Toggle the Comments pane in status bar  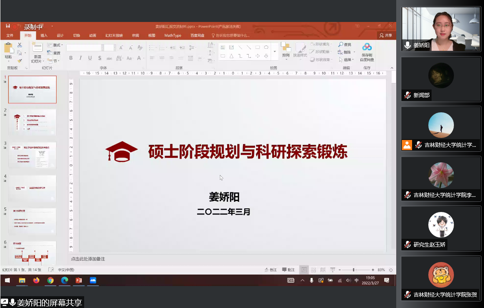pyautogui.click(x=288, y=270)
